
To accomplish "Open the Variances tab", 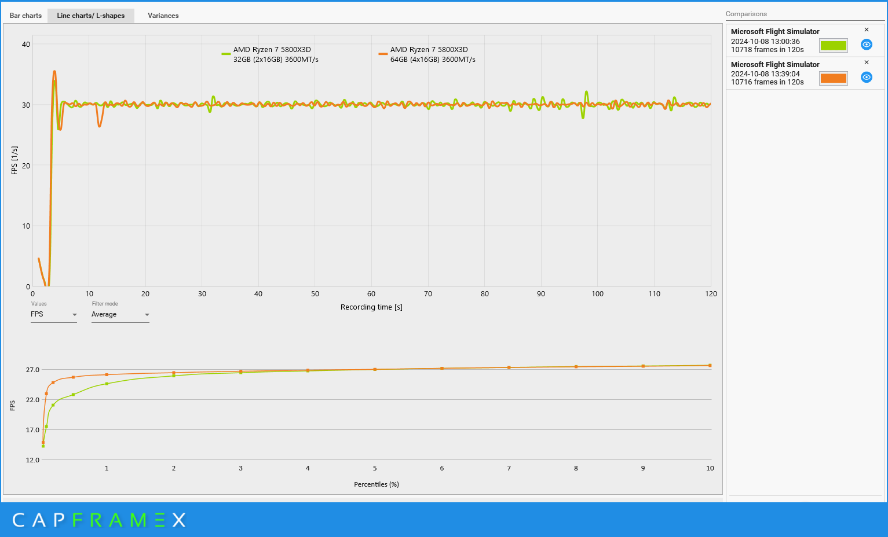I will pyautogui.click(x=163, y=16).
